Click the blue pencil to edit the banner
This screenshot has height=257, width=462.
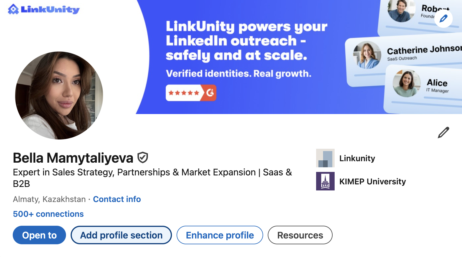point(443,19)
